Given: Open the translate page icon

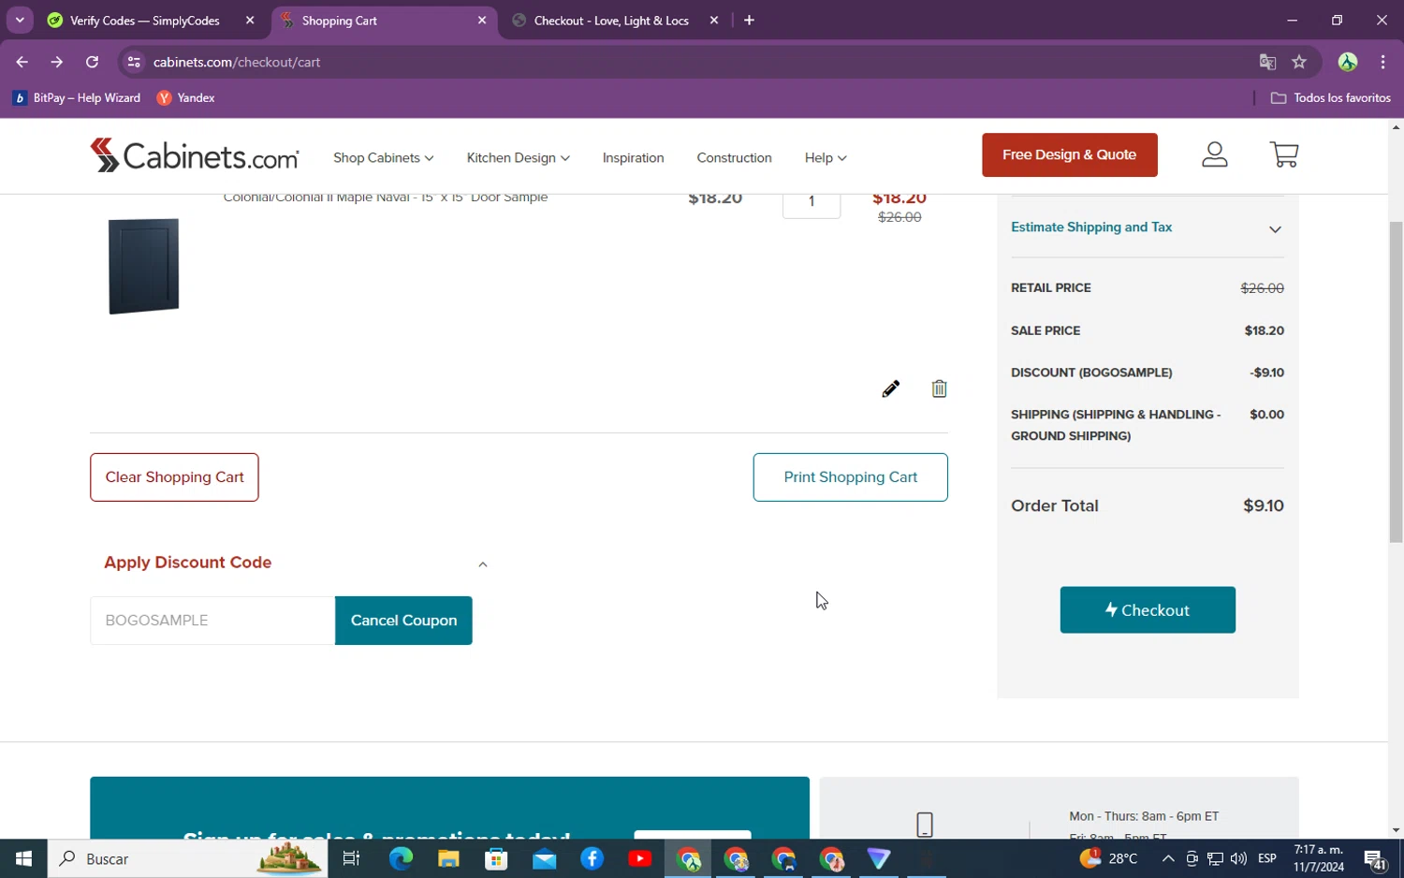Looking at the screenshot, I should (1267, 62).
